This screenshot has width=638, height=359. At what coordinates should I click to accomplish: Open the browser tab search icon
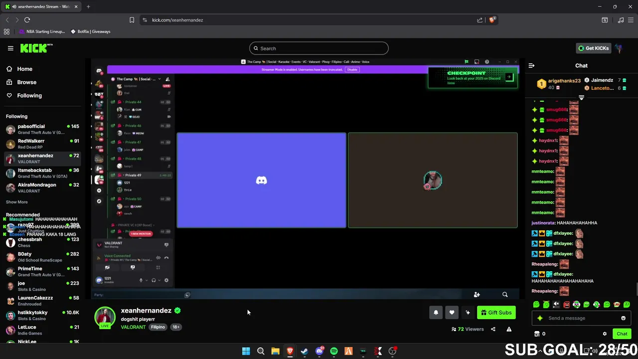(605, 20)
